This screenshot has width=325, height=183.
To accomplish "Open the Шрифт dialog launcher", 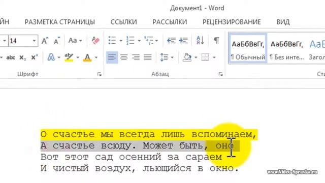I will tap(100, 74).
